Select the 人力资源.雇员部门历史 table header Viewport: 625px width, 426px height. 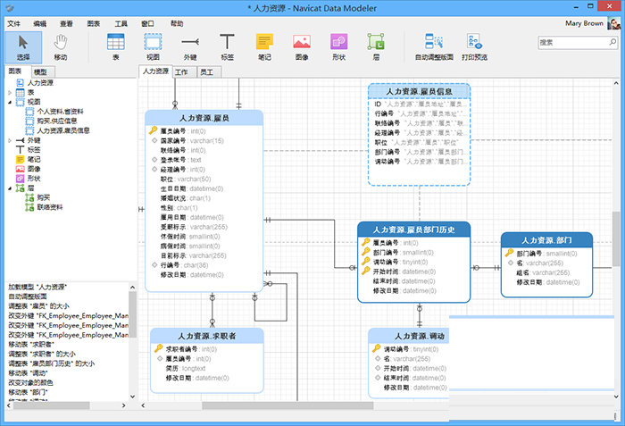[413, 230]
